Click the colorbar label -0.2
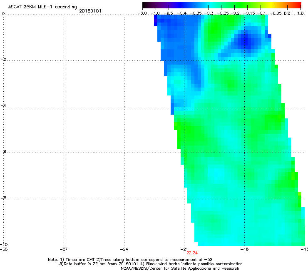This screenshot has height=271, width=308. tap(235, 13)
